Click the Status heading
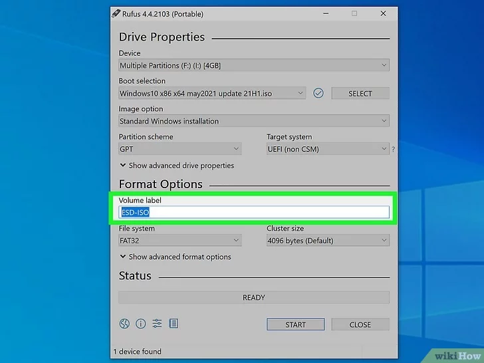The height and width of the screenshot is (363, 484). click(135, 276)
